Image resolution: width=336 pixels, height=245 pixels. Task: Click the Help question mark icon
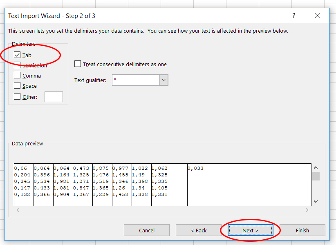coord(293,16)
